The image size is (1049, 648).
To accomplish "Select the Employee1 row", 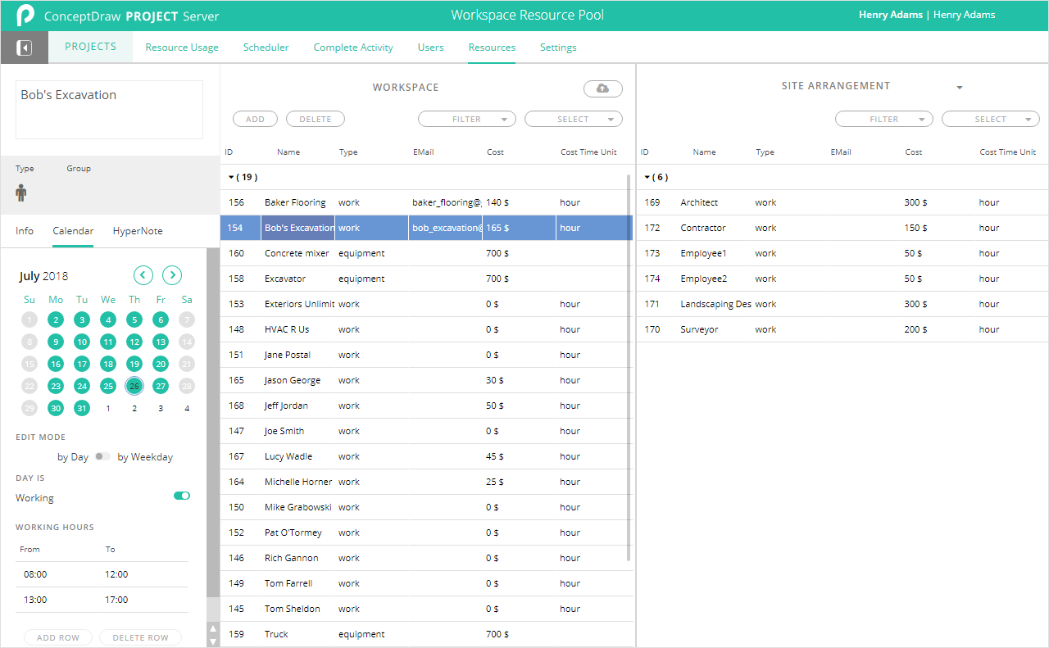I will click(x=842, y=253).
